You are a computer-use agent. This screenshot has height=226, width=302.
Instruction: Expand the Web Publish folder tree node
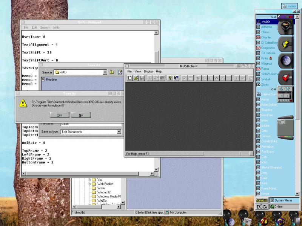pos(89,184)
